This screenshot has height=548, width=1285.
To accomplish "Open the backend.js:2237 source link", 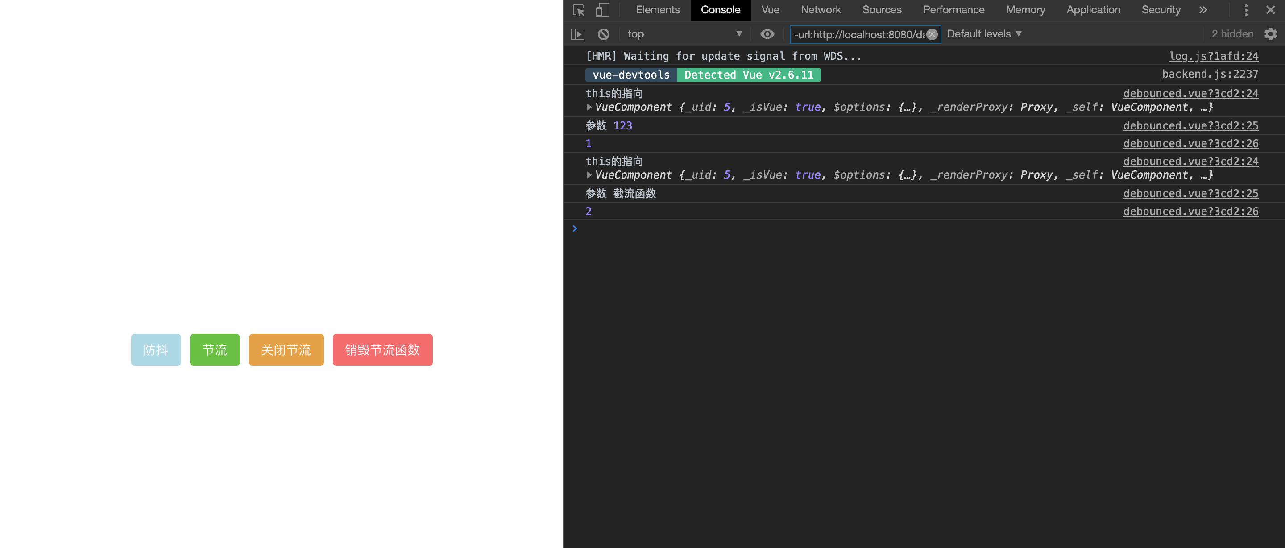I will [x=1210, y=74].
